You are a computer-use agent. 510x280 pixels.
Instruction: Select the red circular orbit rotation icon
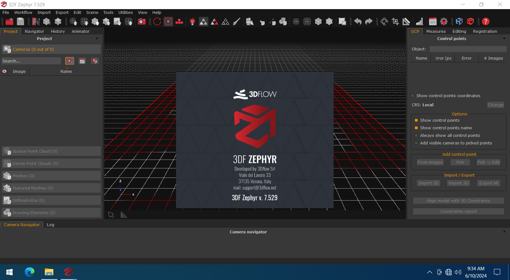point(157,22)
